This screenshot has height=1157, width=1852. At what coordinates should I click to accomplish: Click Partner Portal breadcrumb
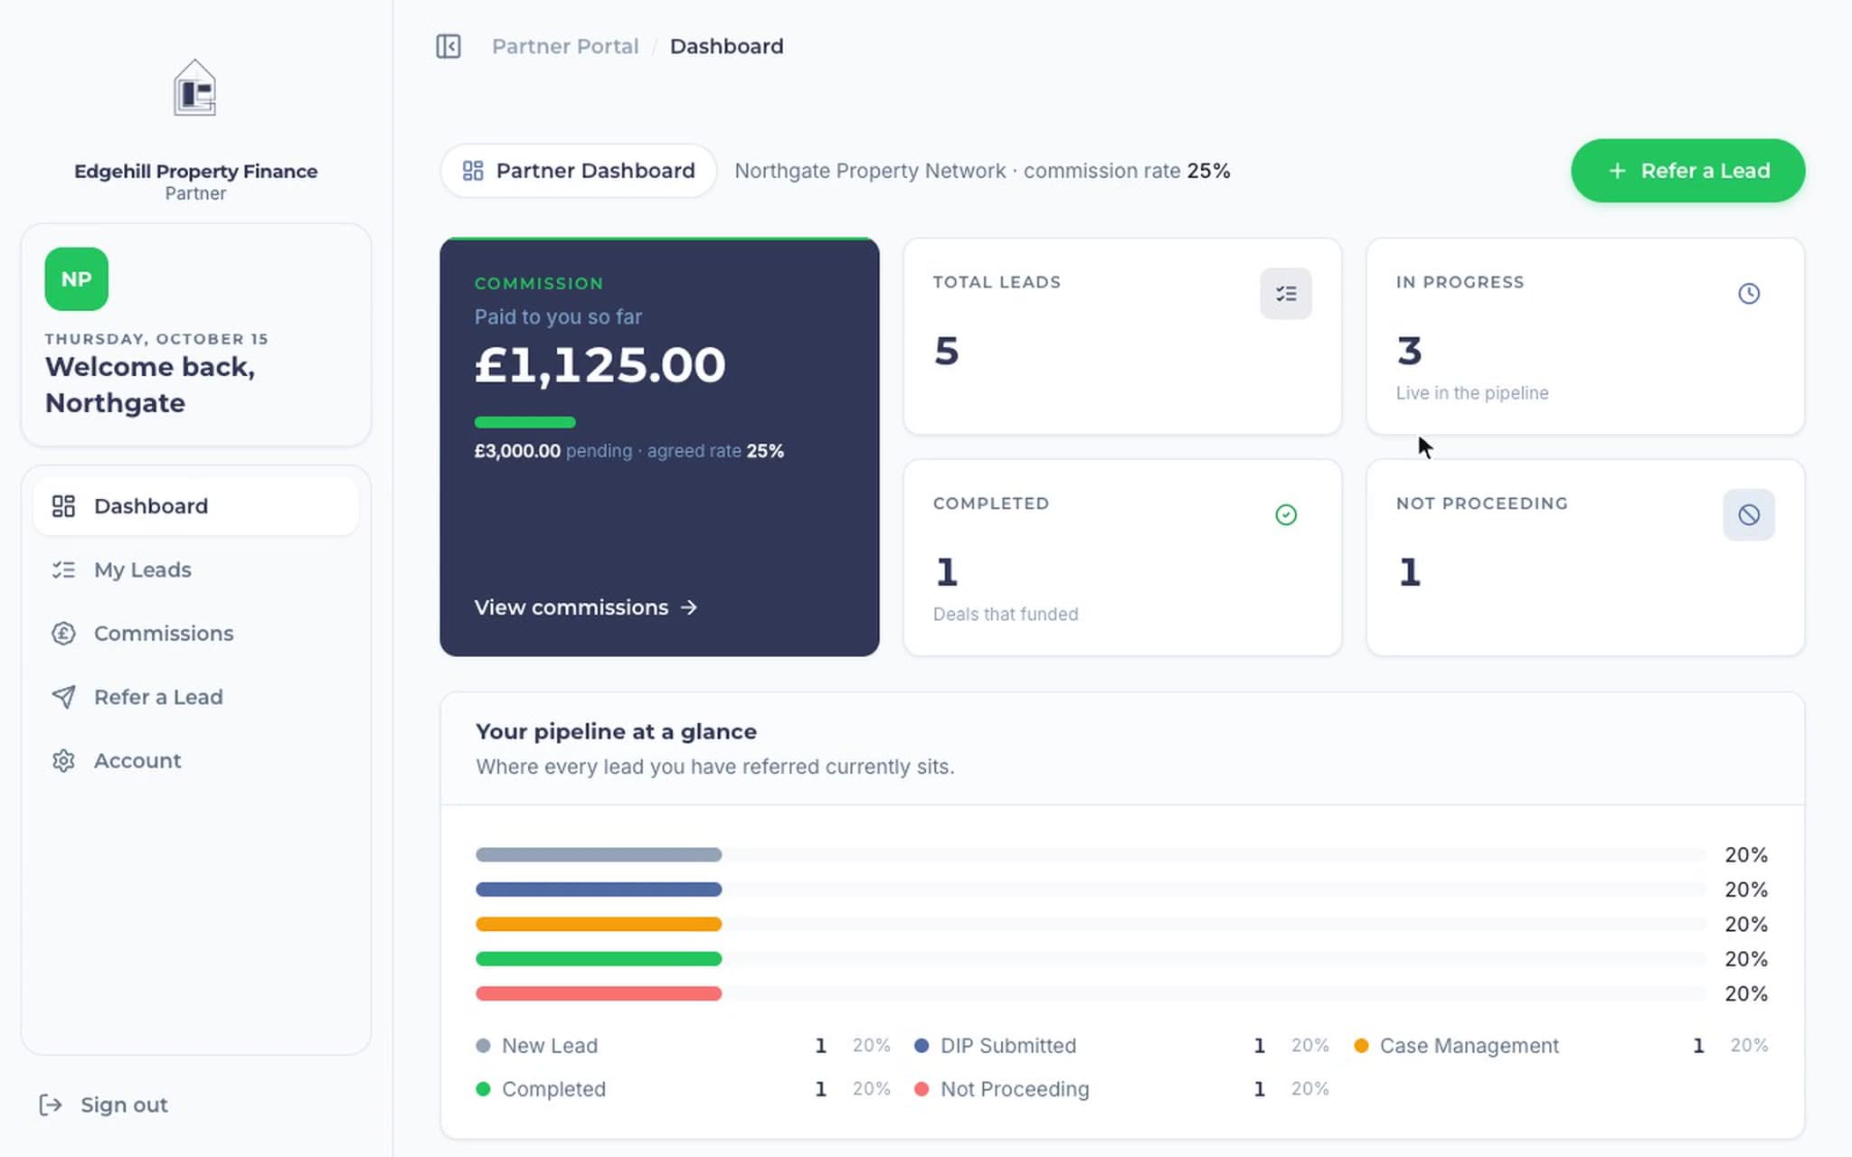(x=565, y=46)
